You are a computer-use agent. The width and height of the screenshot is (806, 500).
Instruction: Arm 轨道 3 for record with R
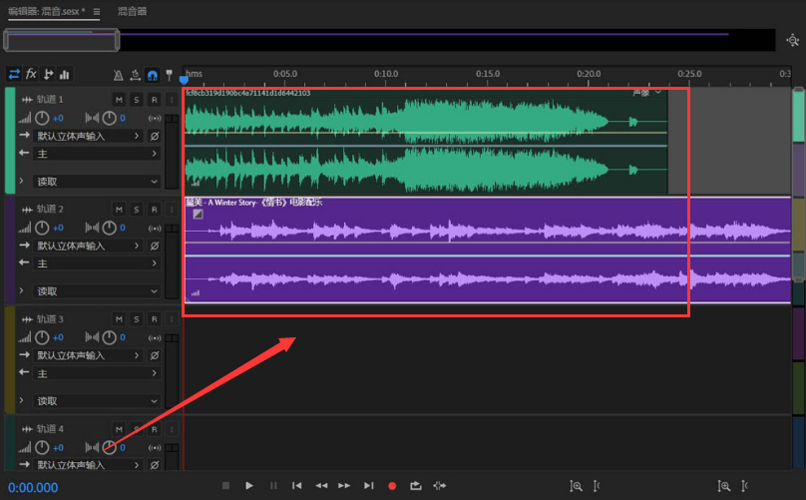[x=154, y=319]
